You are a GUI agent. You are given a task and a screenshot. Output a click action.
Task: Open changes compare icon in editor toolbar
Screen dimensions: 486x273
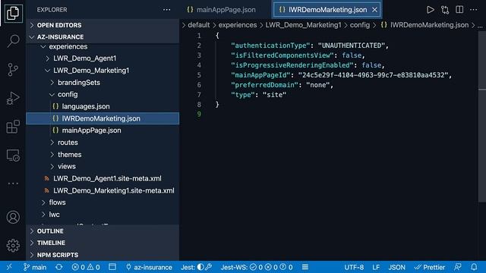445,10
